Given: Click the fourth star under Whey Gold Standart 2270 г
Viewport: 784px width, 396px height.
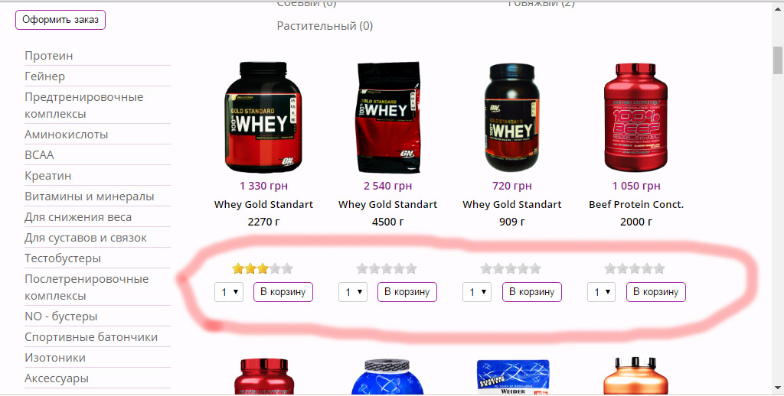Looking at the screenshot, I should tap(275, 268).
